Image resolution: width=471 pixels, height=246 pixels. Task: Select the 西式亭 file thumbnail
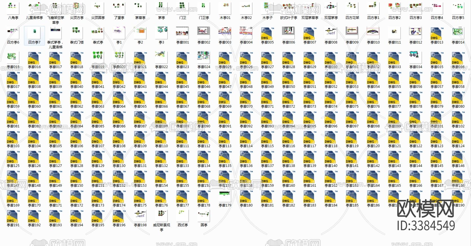pyautogui.click(x=183, y=215)
